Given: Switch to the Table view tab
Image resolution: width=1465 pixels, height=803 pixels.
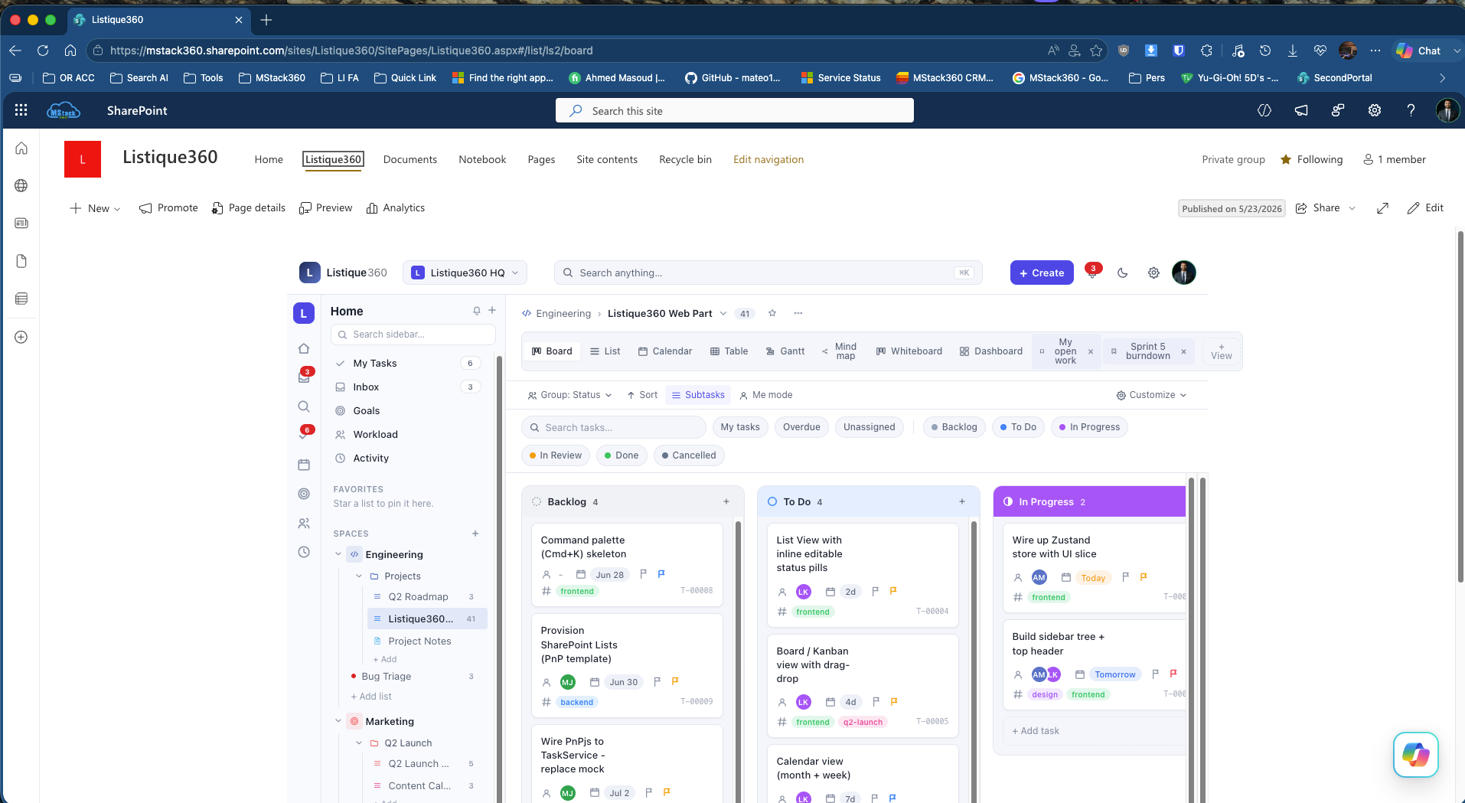Looking at the screenshot, I should pyautogui.click(x=729, y=351).
